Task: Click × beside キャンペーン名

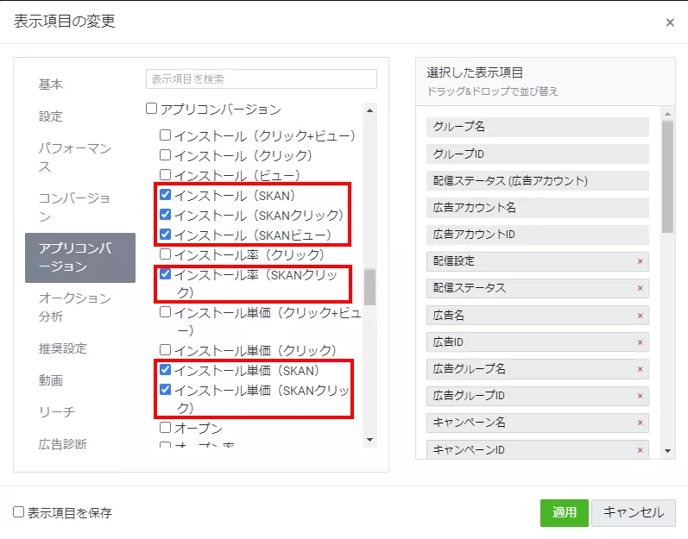Action: click(640, 423)
